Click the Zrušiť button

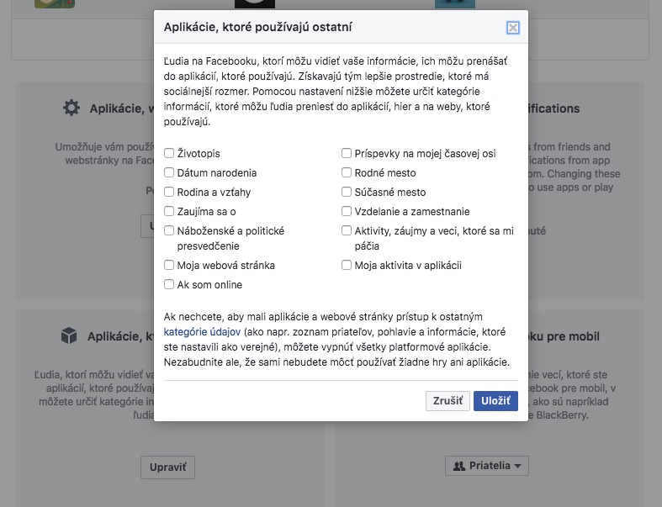pyautogui.click(x=448, y=400)
